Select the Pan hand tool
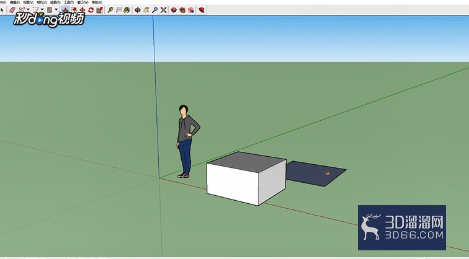The image size is (469, 259). point(146,10)
